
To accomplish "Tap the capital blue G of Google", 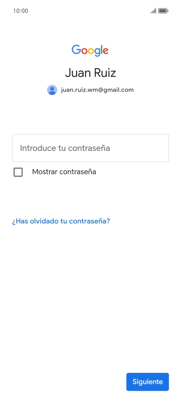I will [x=76, y=49].
